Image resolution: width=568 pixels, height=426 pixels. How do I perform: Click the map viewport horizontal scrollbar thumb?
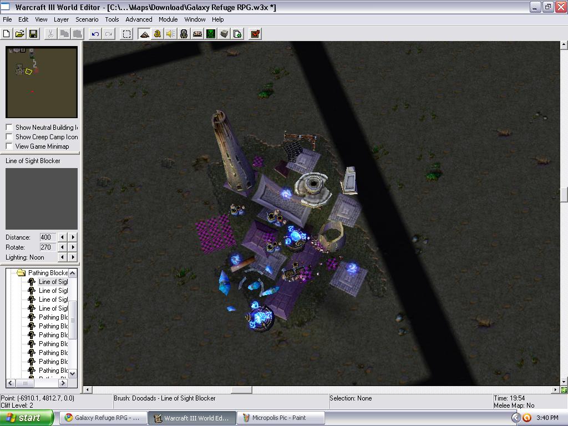coord(242,390)
